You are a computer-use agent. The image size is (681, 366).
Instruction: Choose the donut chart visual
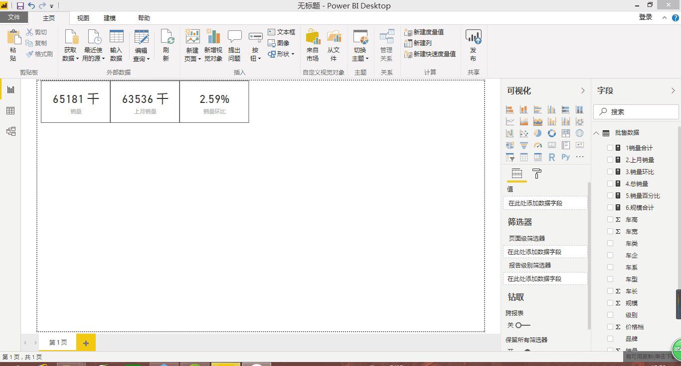551,133
